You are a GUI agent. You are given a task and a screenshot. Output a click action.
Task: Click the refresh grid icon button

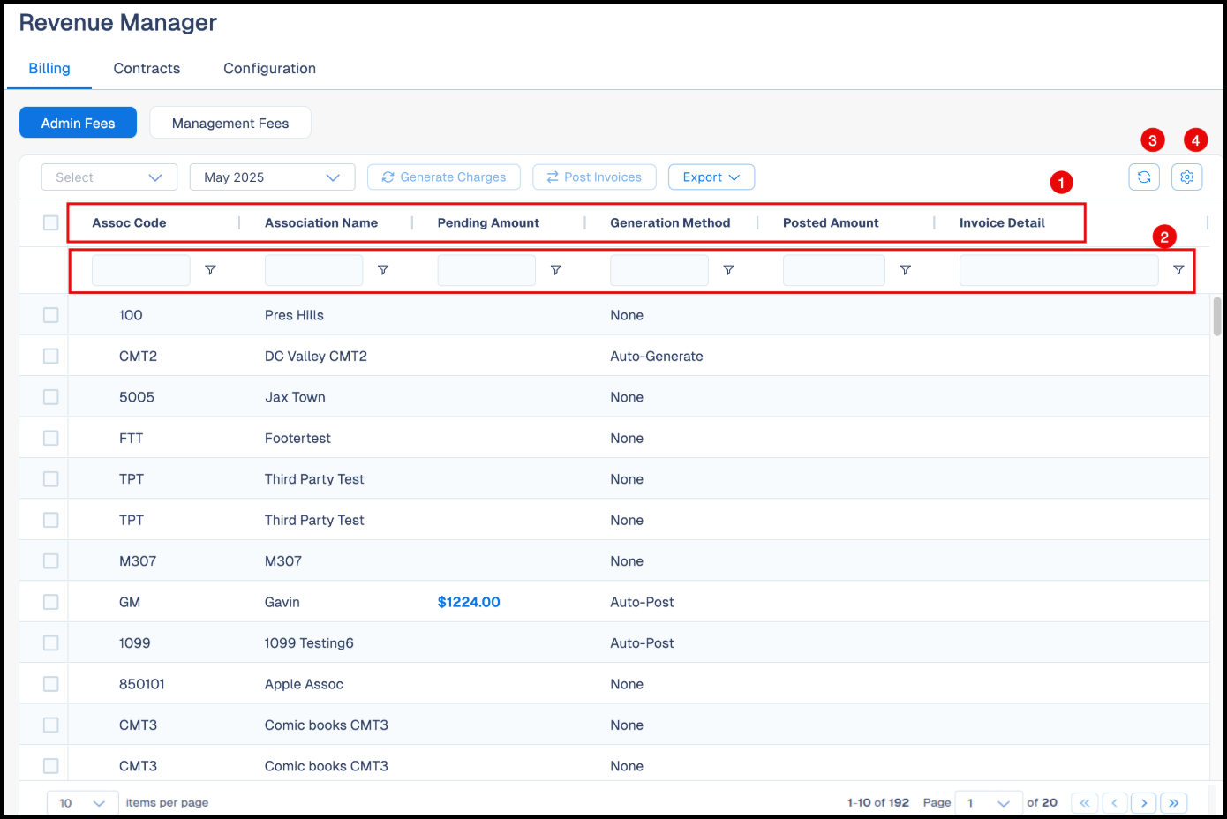click(x=1144, y=177)
